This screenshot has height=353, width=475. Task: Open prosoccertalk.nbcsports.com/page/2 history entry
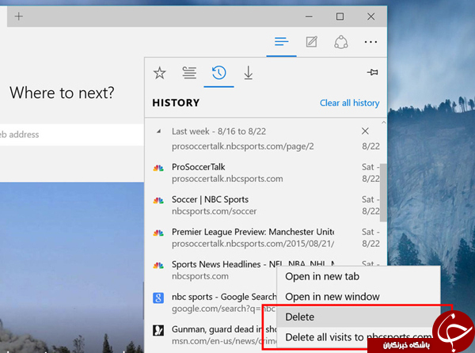263,146
